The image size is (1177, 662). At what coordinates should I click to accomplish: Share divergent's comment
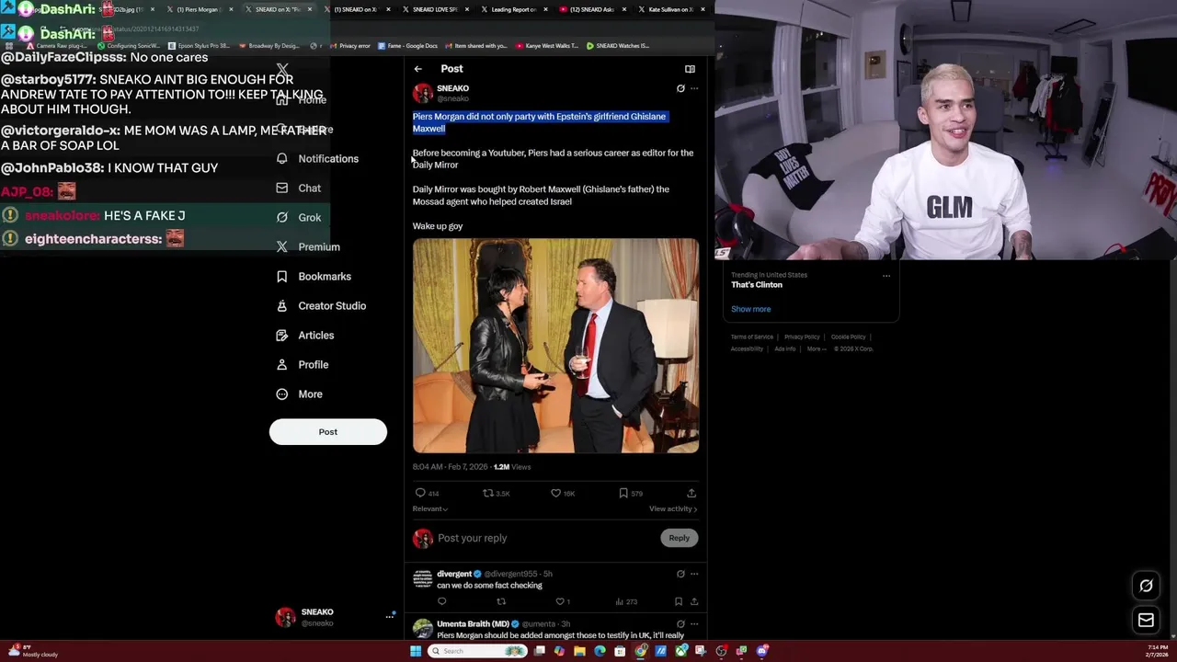694,601
